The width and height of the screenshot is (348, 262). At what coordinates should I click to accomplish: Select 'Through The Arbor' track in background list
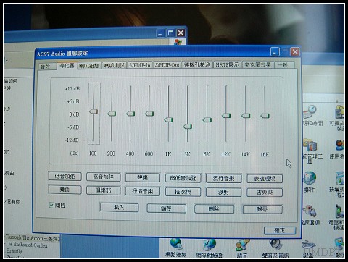pos(33,238)
